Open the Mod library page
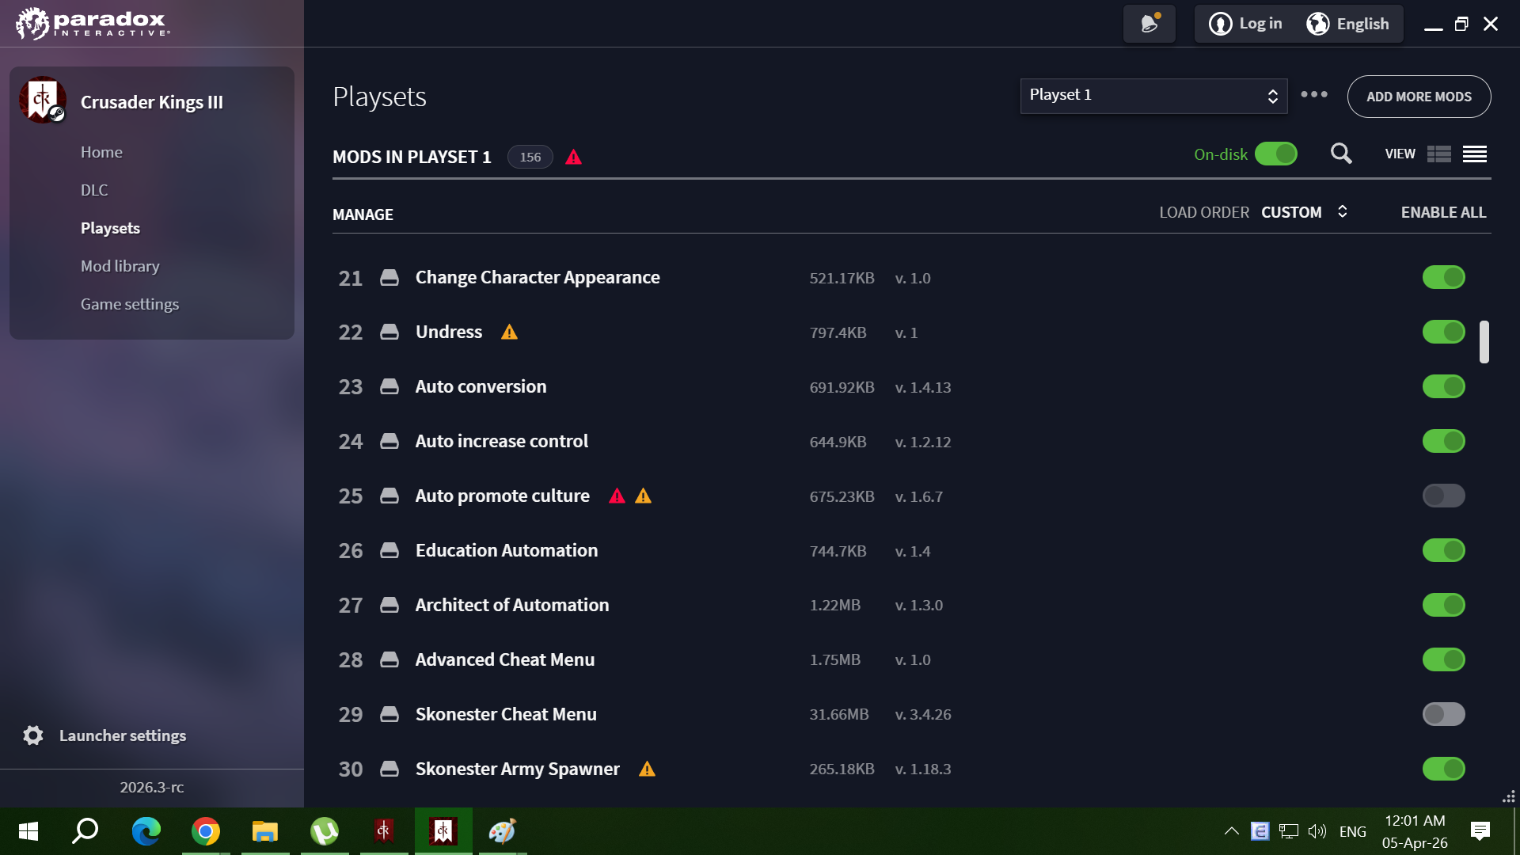The height and width of the screenshot is (855, 1520). pos(120,266)
